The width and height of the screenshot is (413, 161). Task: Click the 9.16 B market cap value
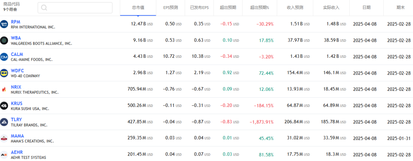coord(143,40)
